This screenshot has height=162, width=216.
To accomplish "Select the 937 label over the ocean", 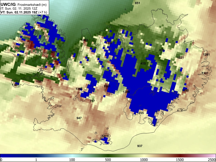I will 140,146.
